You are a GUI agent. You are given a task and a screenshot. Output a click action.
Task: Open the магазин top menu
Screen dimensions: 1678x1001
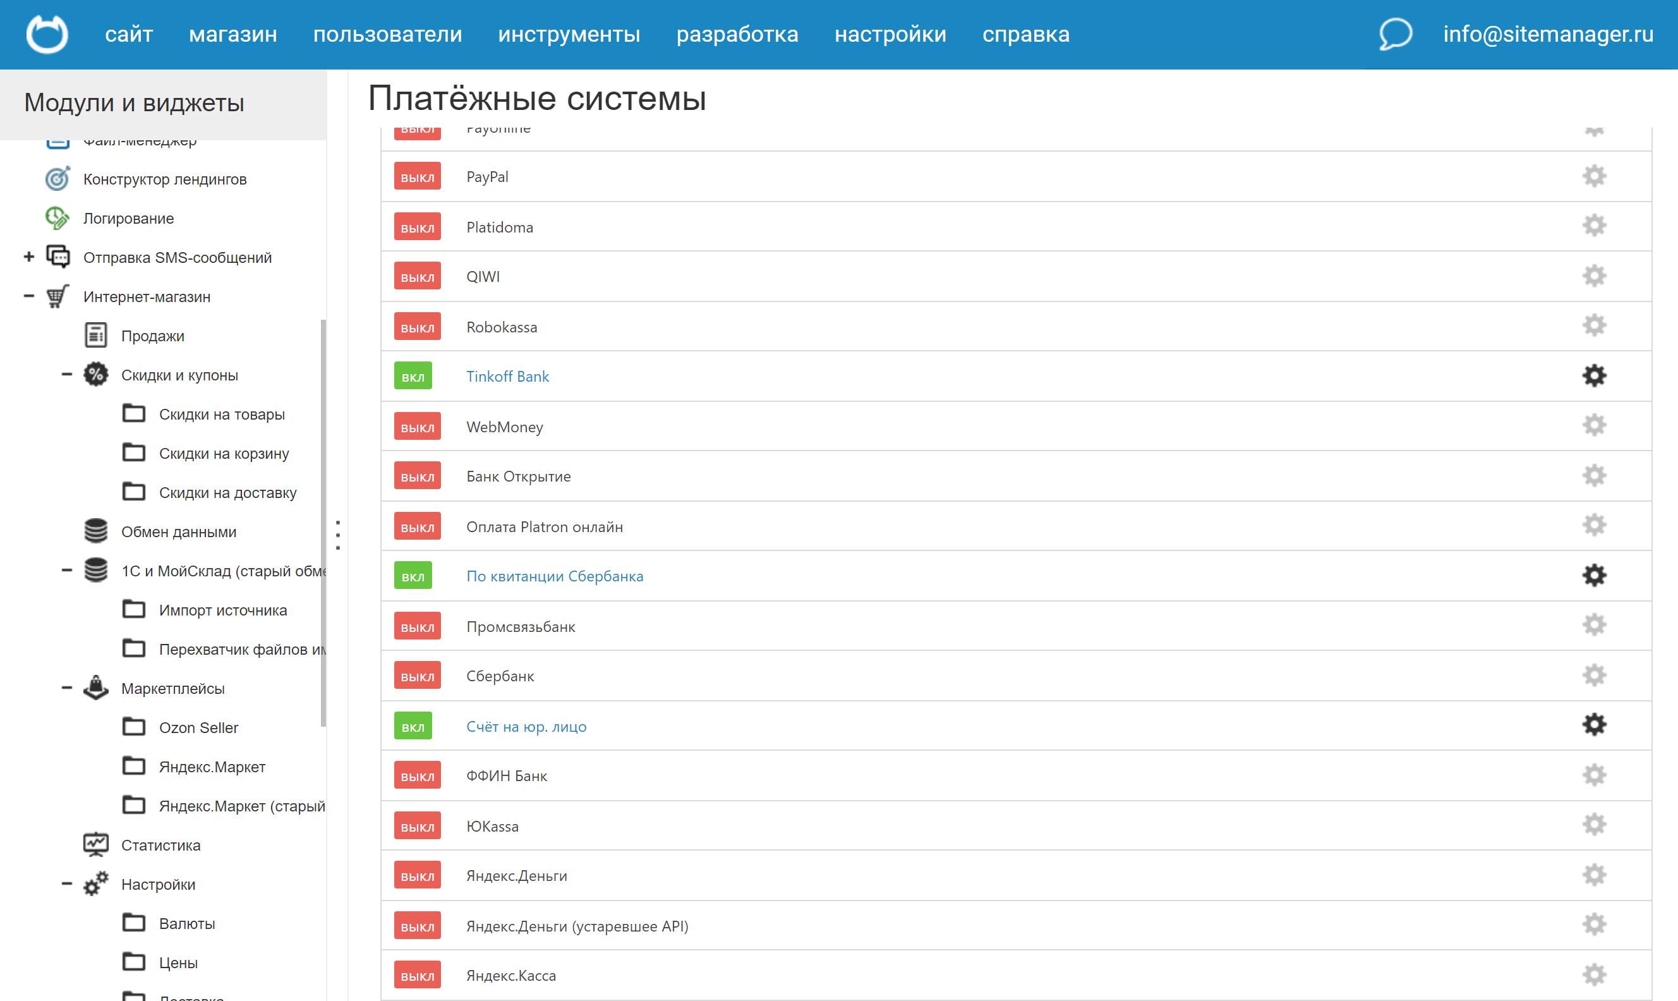[x=232, y=33]
